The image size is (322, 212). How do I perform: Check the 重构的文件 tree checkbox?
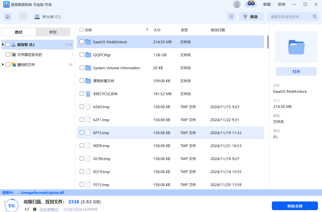tap(8, 64)
